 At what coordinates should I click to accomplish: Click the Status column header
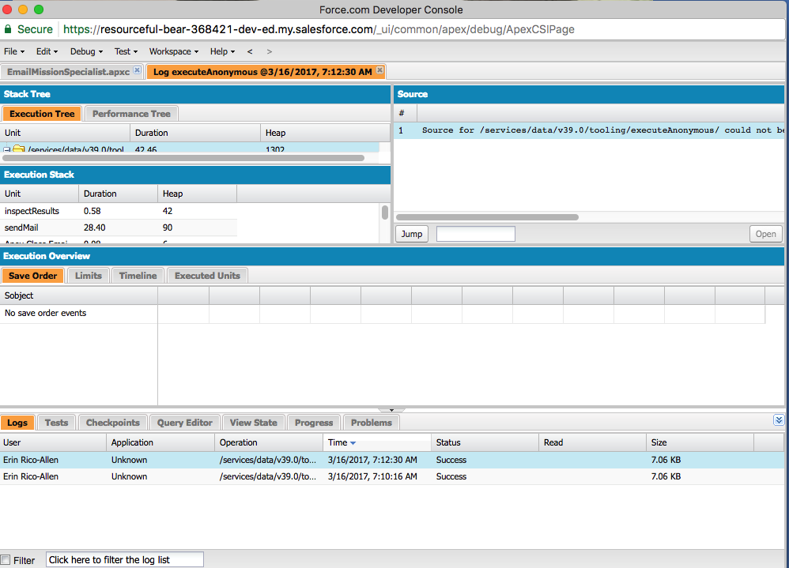485,442
